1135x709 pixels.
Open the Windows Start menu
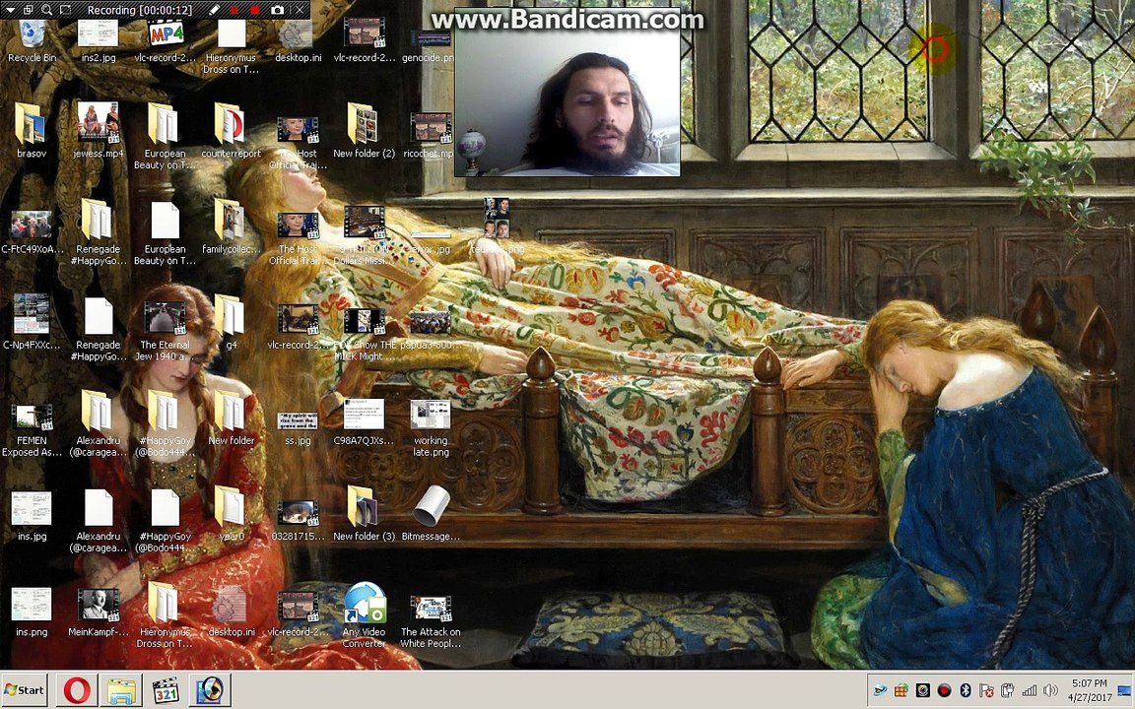(x=24, y=690)
